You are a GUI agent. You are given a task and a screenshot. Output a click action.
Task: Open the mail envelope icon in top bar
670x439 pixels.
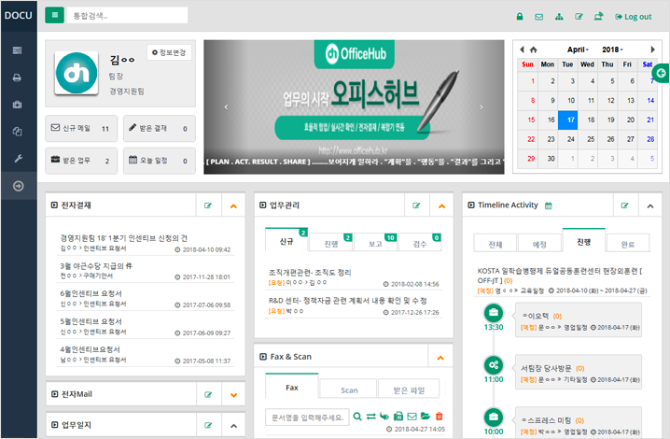539,17
